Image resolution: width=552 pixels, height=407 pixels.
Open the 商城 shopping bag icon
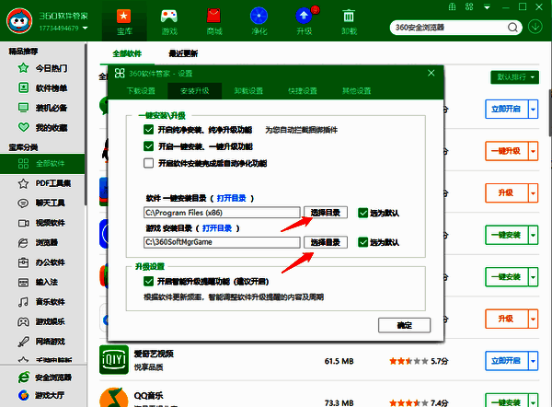point(213,21)
